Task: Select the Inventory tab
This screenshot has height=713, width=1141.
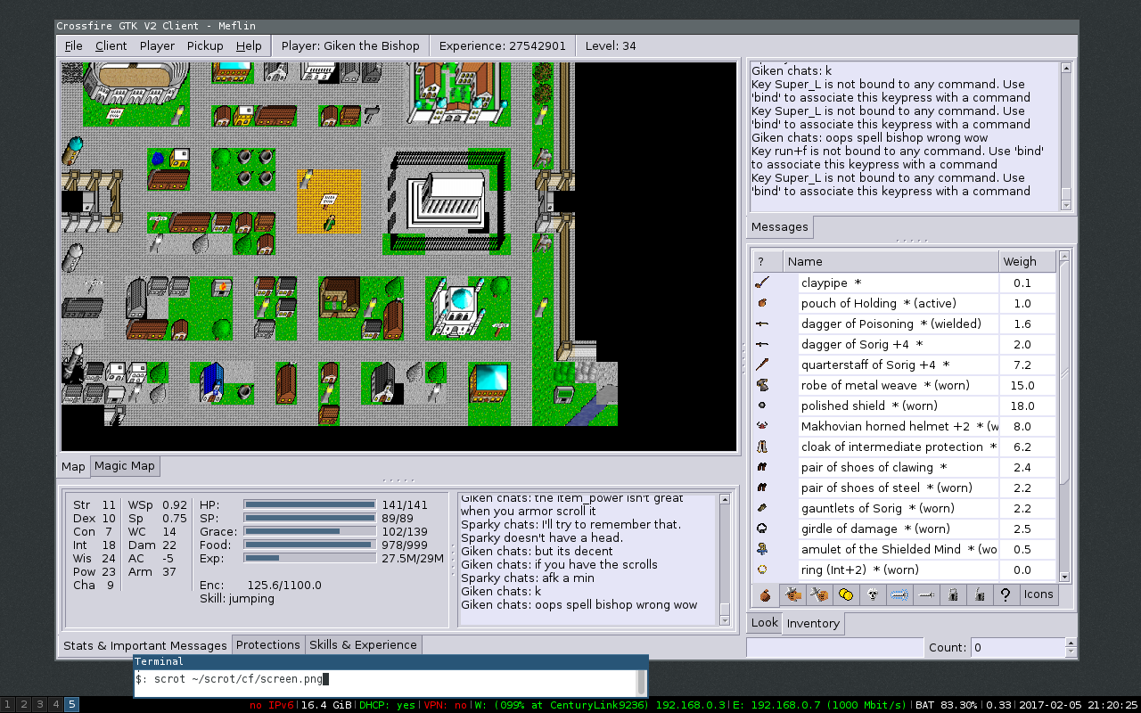Action: click(x=813, y=623)
